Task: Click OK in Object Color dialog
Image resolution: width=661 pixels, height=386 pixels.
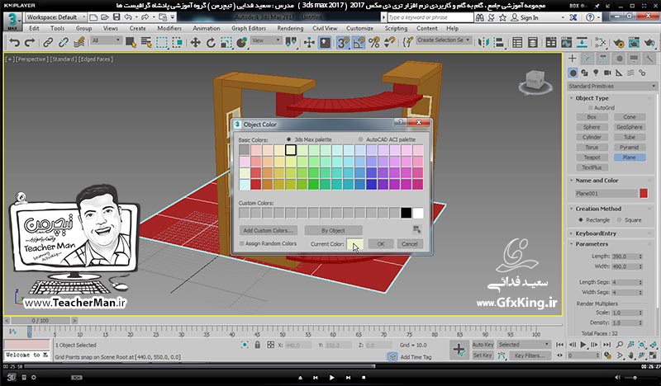Action: (381, 244)
